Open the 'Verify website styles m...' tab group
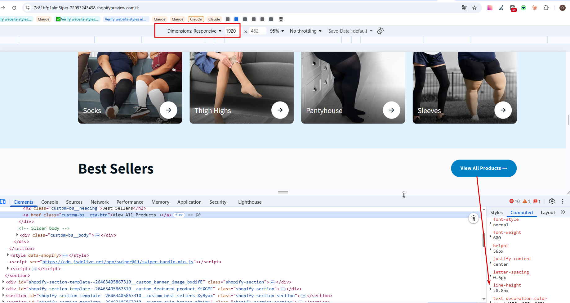This screenshot has height=303, width=570. tap(126, 19)
